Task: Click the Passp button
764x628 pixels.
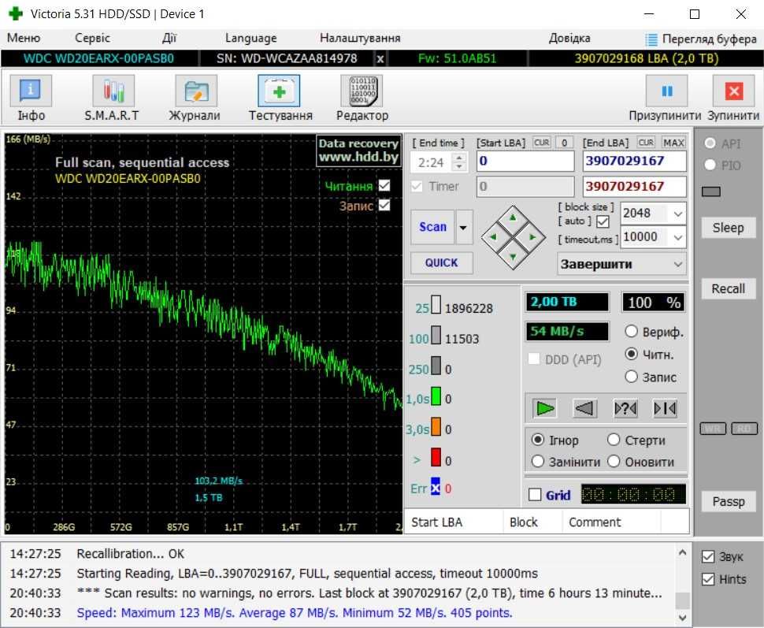Action: tap(729, 501)
